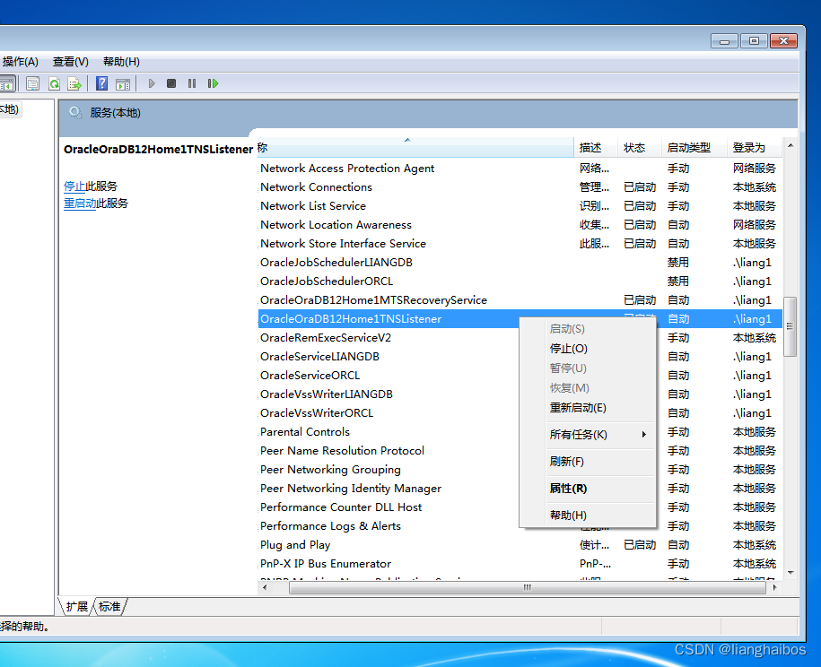Select 刷新(F) from the context menu

pos(566,462)
